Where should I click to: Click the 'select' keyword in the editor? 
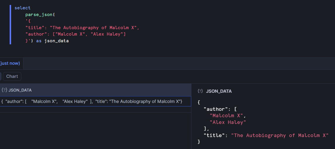point(23,8)
